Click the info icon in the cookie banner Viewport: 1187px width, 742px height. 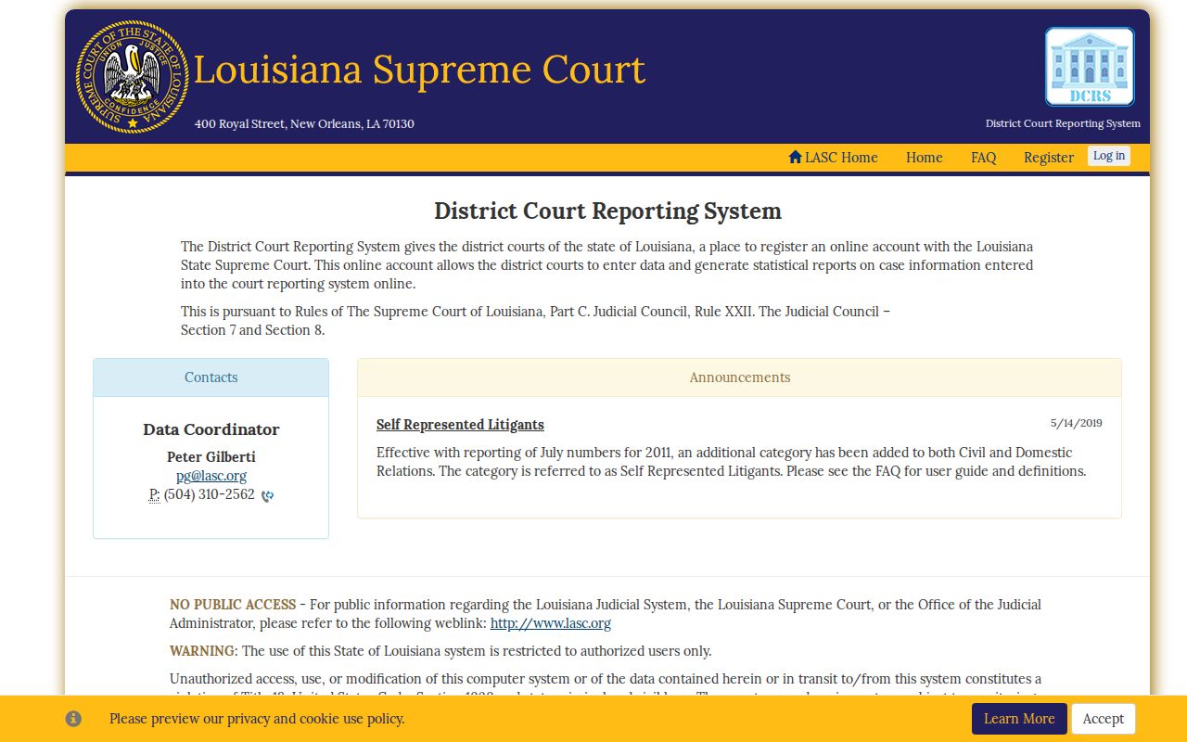(73, 719)
